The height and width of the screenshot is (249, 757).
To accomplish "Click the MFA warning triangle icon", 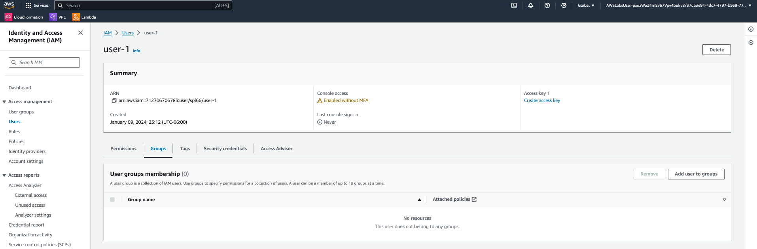I will pos(320,101).
